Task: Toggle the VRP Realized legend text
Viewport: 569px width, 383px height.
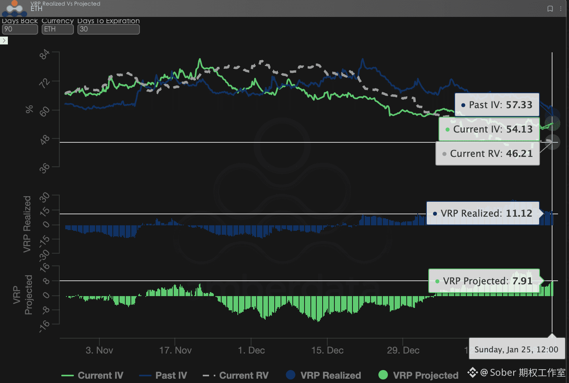Action: [x=330, y=376]
